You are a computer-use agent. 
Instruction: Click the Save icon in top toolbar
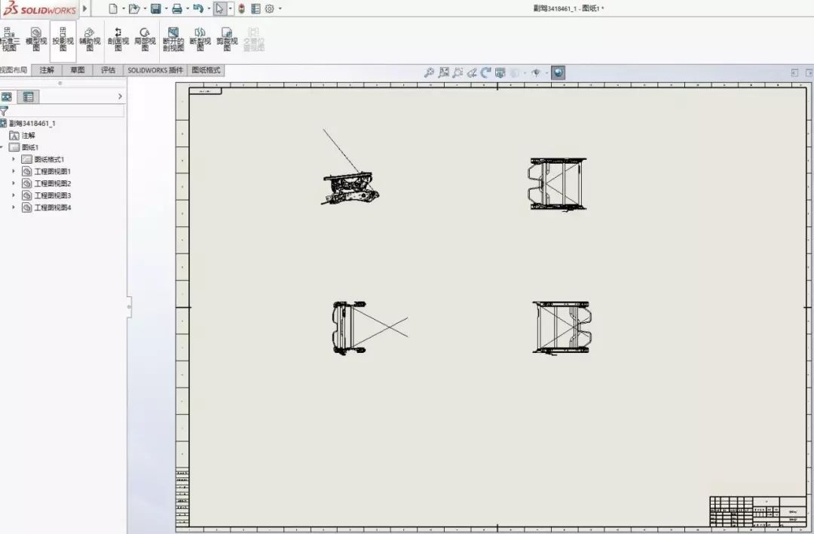pyautogui.click(x=155, y=9)
